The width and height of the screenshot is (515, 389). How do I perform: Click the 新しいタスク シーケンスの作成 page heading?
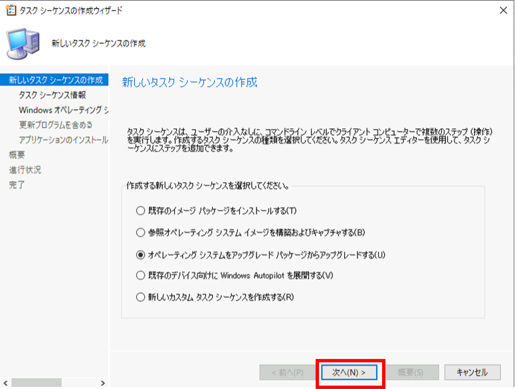pos(189,82)
